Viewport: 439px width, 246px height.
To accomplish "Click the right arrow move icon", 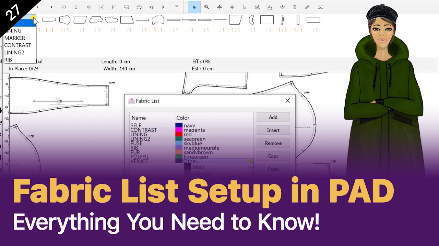I will (51, 7).
